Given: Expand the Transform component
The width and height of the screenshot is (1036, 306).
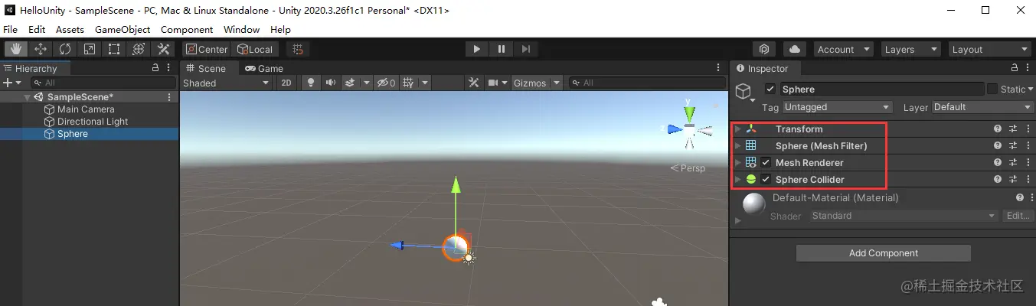Looking at the screenshot, I should (x=738, y=129).
